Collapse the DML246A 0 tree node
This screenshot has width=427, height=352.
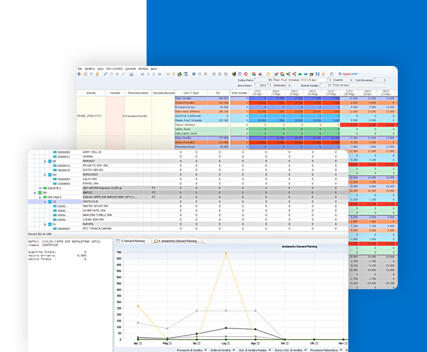click(41, 197)
